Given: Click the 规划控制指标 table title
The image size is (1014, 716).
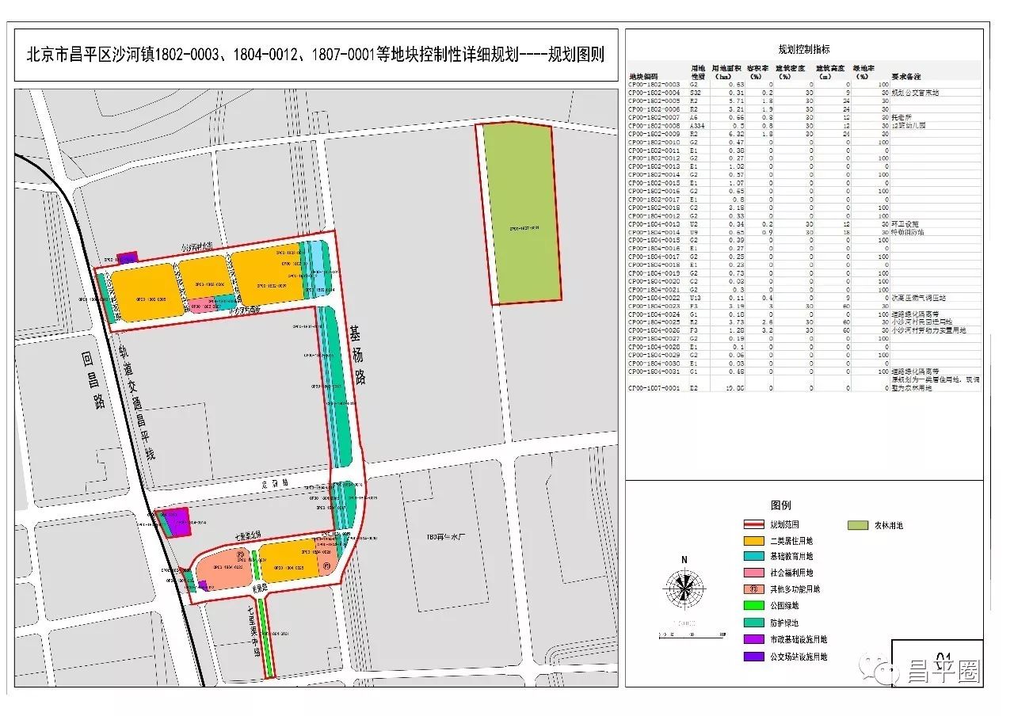Looking at the screenshot, I should (803, 48).
